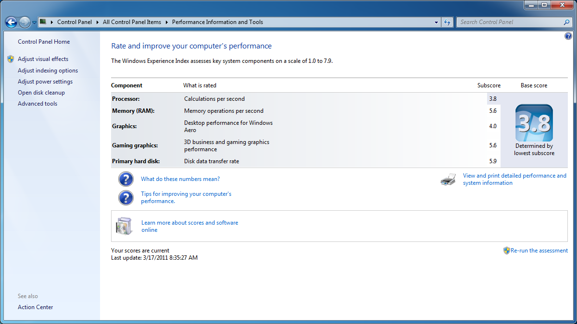Screen dimensions: 577x324
Task: Click into the Search Control Panel field
Action: [510, 22]
